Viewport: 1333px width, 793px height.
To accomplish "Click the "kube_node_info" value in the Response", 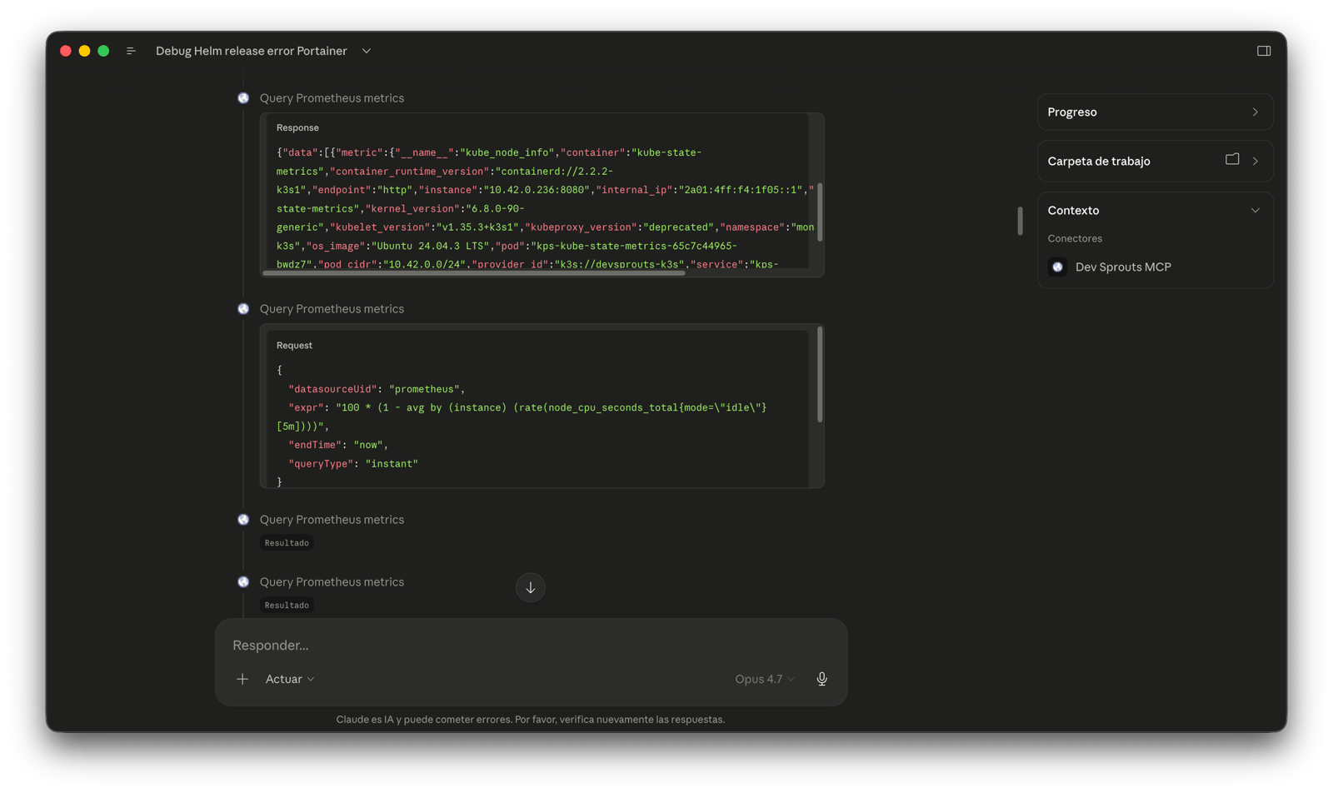I will click(507, 152).
